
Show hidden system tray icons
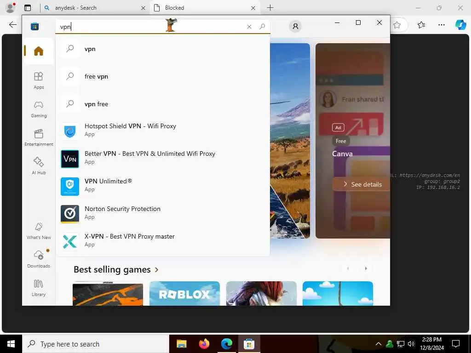coord(379,344)
